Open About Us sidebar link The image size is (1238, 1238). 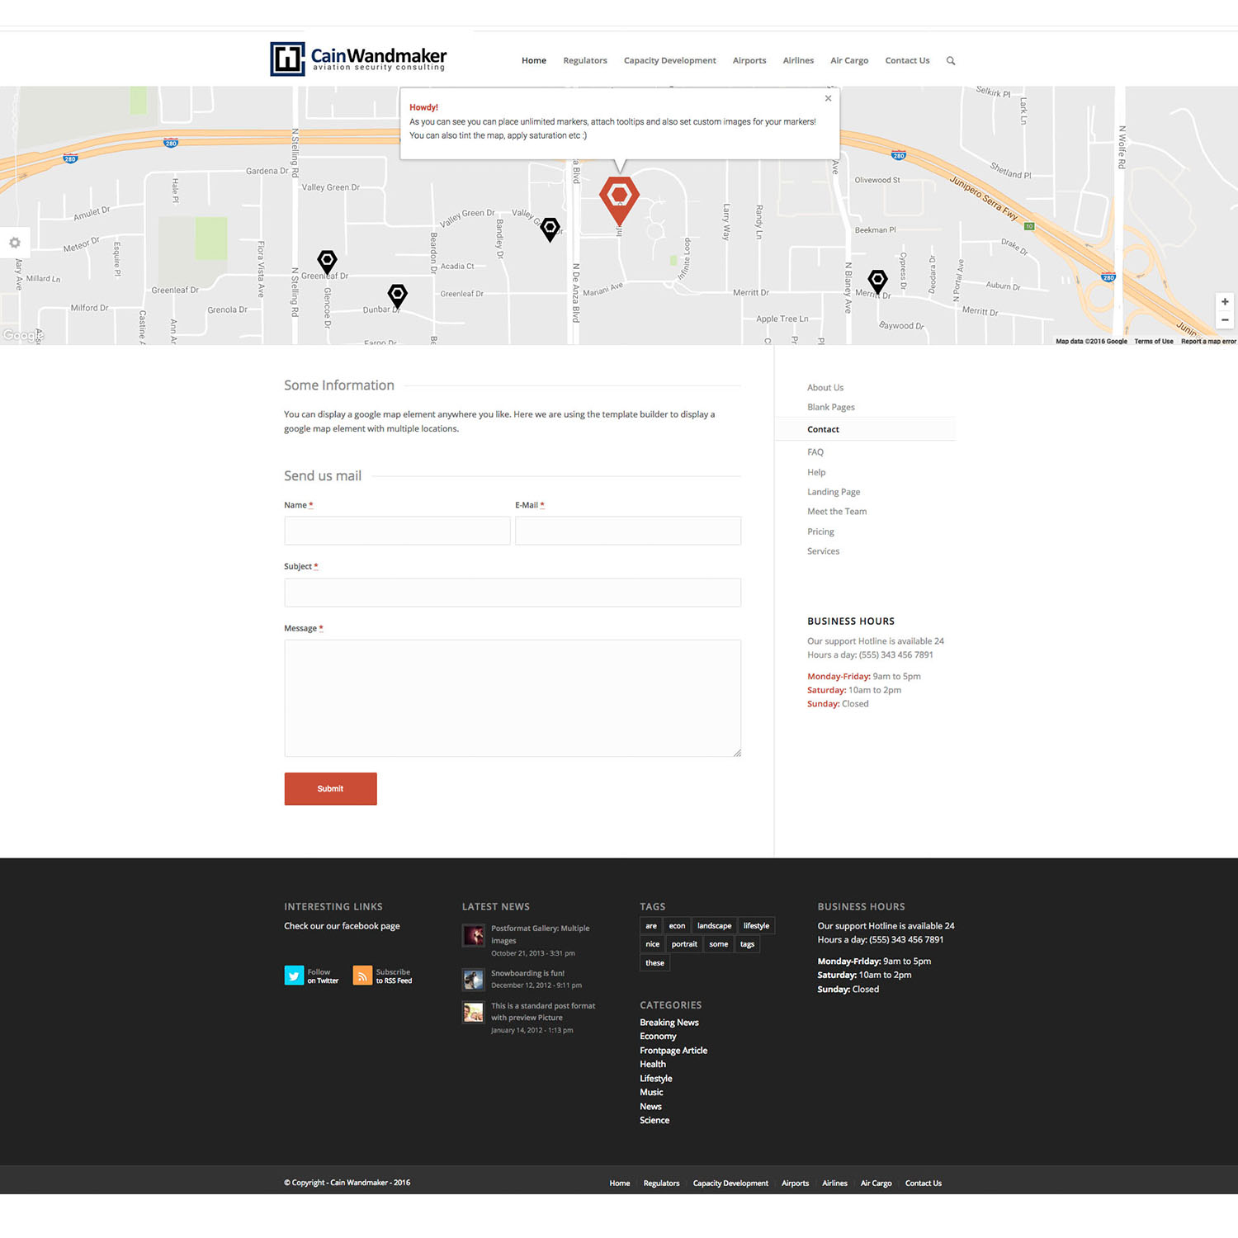pyautogui.click(x=825, y=388)
